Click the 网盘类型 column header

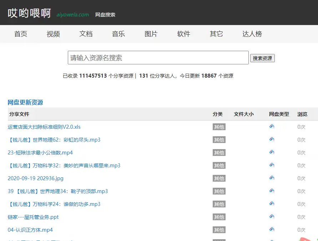tap(279, 114)
